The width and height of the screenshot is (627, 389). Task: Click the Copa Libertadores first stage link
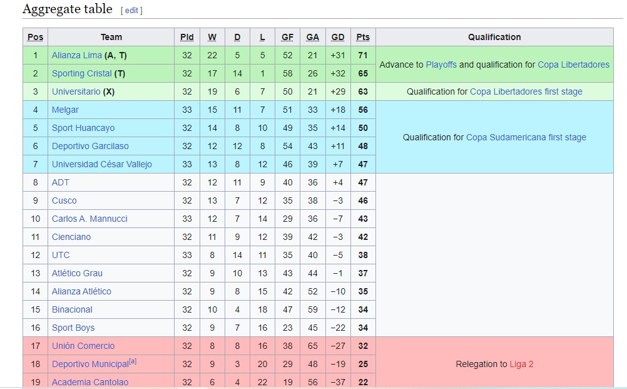pyautogui.click(x=526, y=91)
